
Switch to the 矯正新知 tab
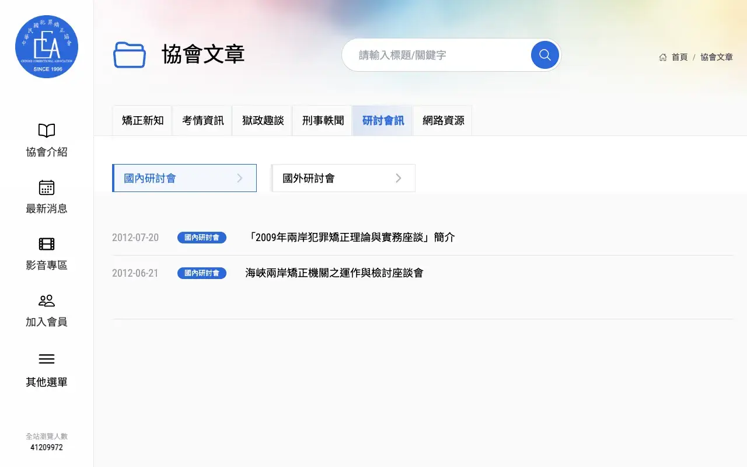pos(142,120)
